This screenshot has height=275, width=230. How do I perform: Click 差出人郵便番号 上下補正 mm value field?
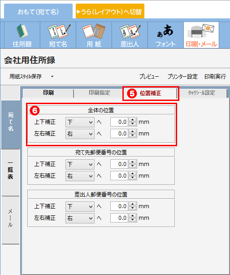119,206
